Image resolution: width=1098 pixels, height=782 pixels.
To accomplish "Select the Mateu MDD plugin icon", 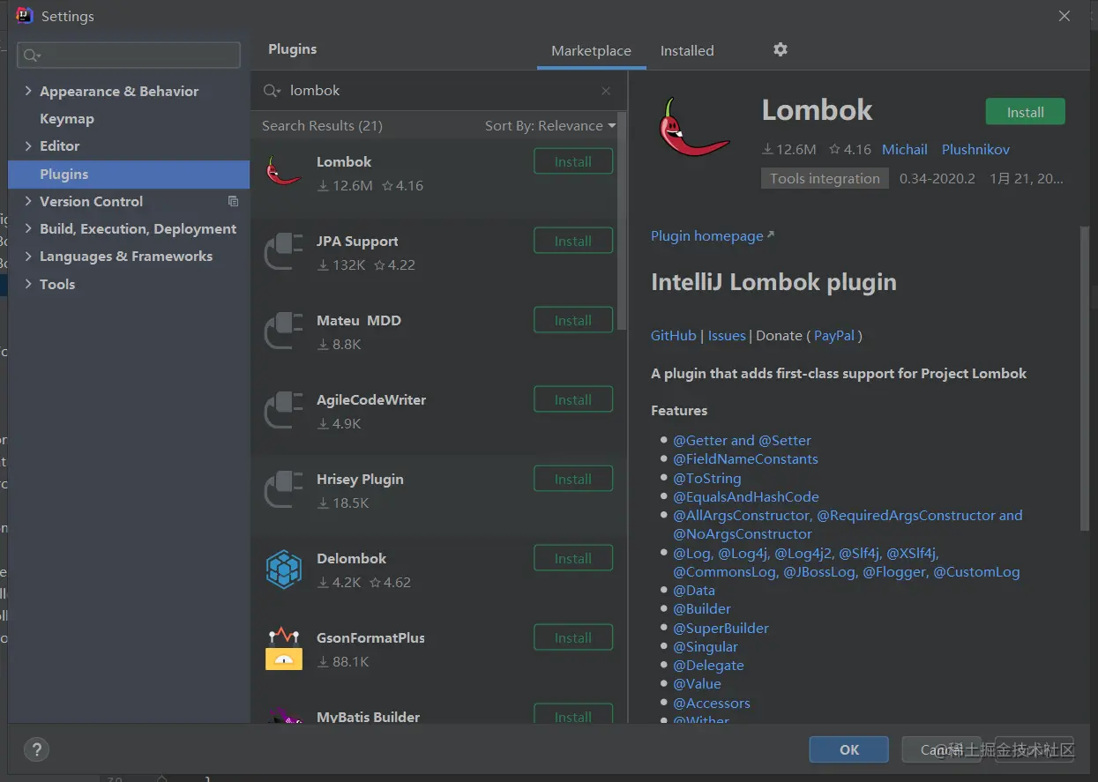I will [284, 331].
